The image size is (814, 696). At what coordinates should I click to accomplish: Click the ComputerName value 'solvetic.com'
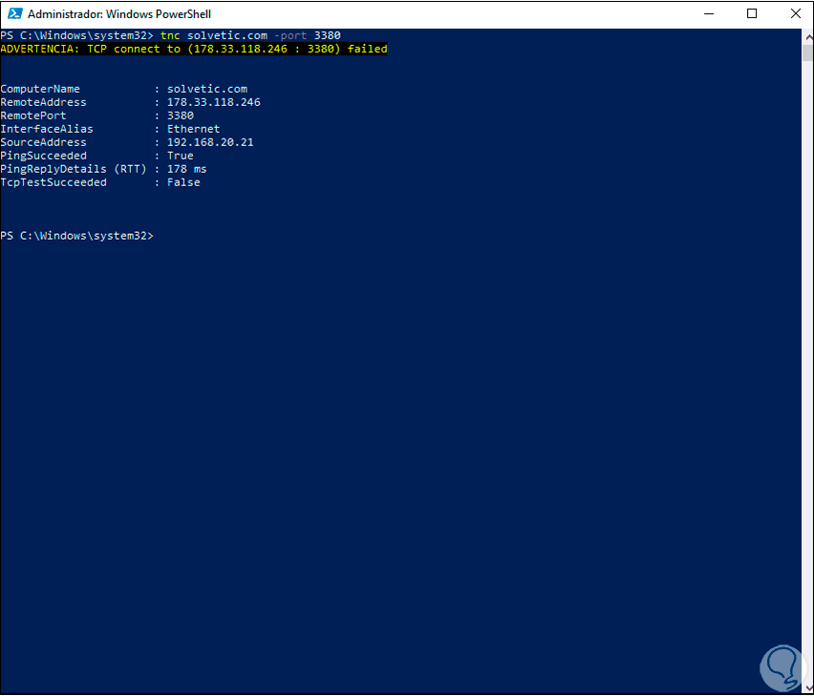[x=207, y=89]
